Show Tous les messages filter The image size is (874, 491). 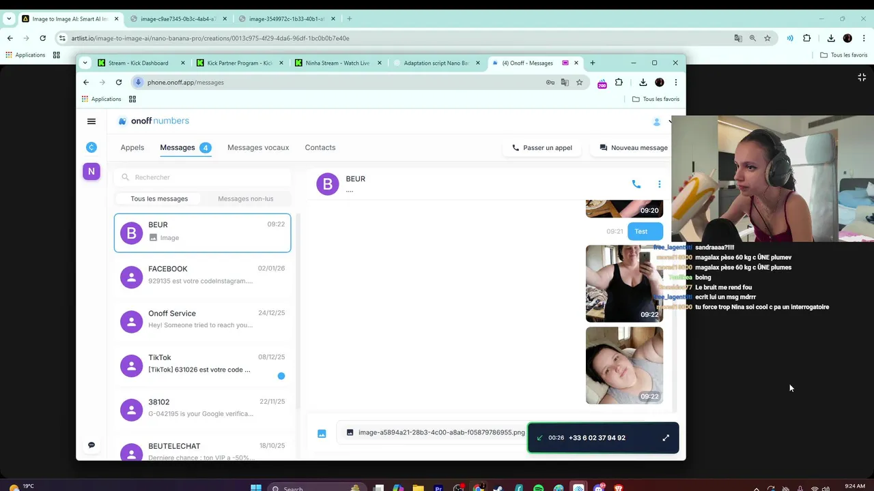click(x=159, y=198)
